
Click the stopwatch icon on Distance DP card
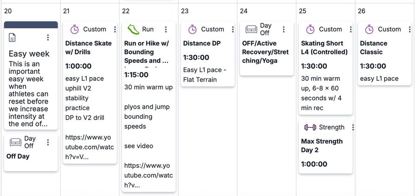[192, 29]
